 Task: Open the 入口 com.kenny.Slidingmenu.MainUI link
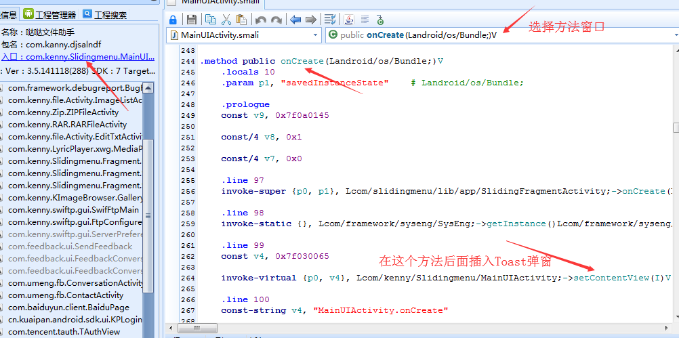78,57
